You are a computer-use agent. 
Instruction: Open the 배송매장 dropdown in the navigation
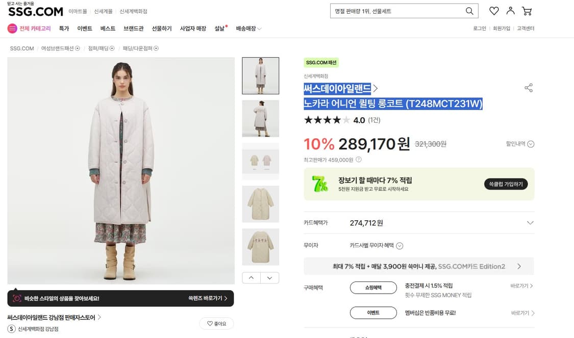[x=245, y=29]
